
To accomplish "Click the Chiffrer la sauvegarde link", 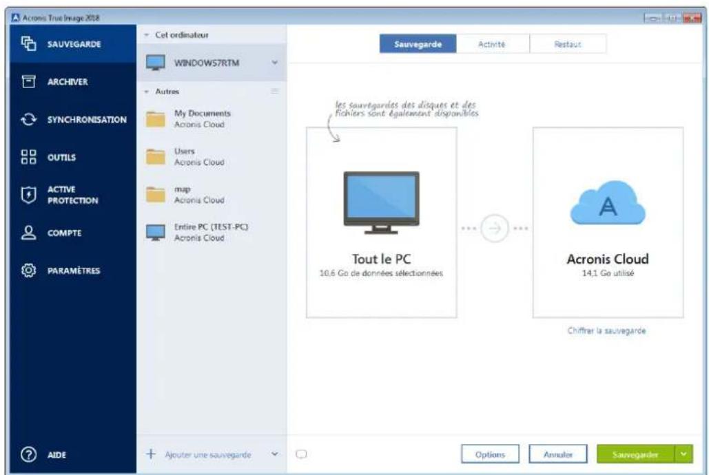I will pos(607,330).
